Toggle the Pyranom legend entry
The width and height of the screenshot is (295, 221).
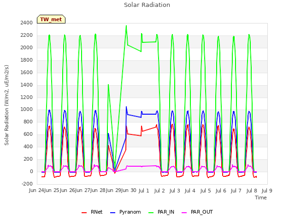click(125, 212)
